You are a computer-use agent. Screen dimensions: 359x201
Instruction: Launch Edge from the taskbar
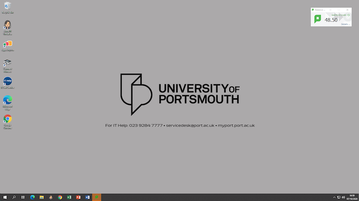(x=32, y=197)
